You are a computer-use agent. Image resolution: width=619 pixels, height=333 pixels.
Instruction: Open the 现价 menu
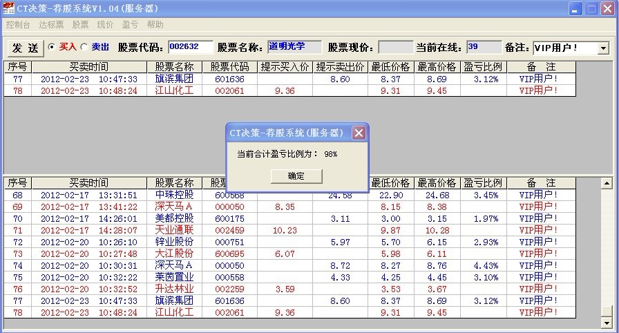(105, 25)
